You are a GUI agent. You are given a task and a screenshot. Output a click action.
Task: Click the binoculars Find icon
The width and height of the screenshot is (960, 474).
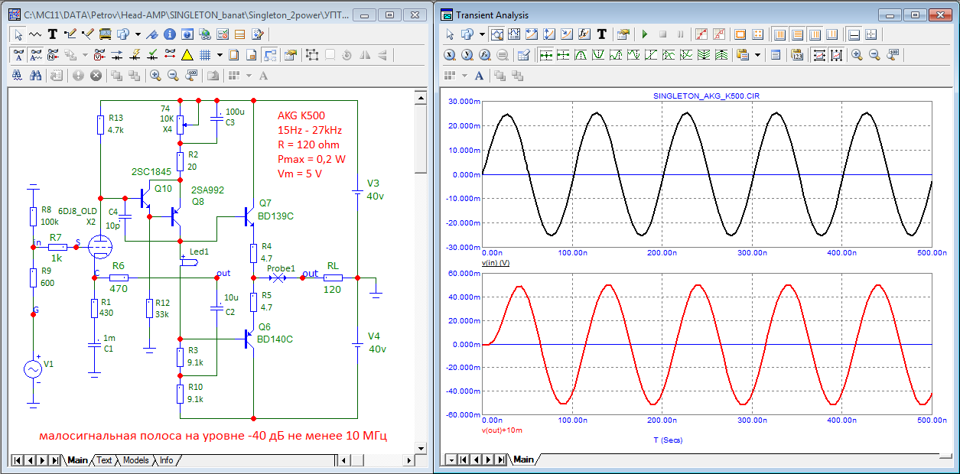(x=35, y=76)
